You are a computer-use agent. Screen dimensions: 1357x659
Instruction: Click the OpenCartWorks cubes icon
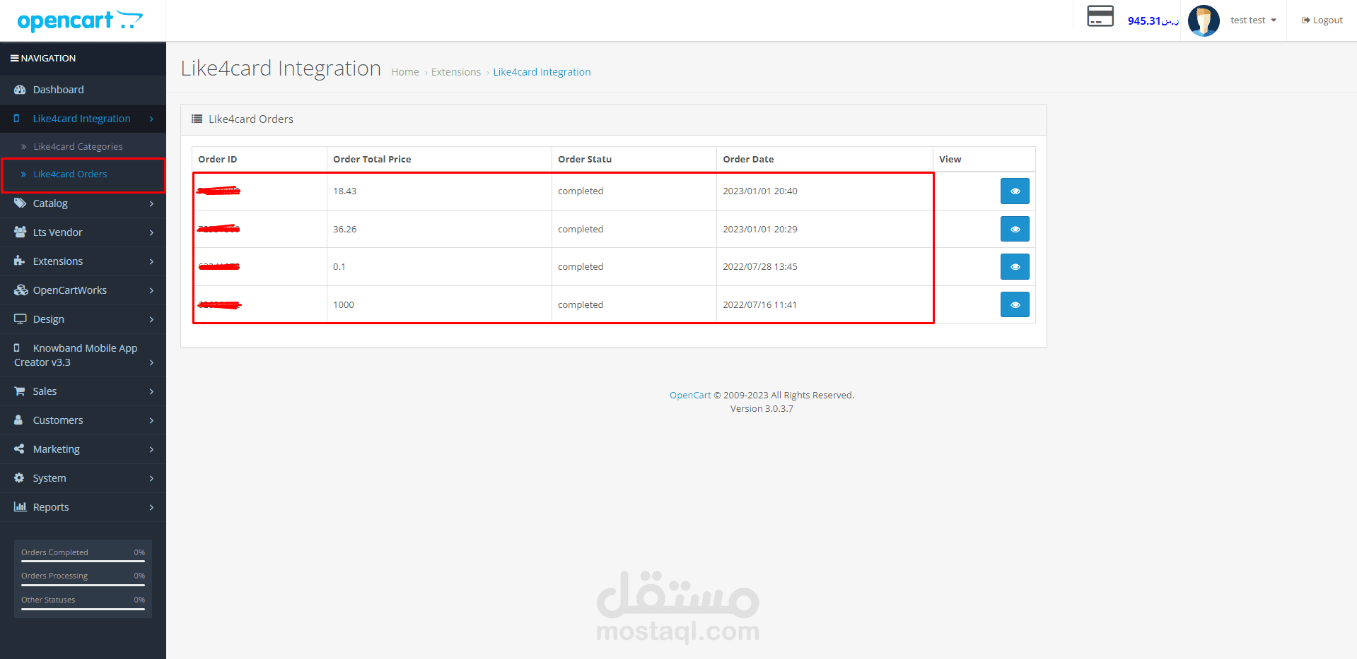[x=21, y=290]
